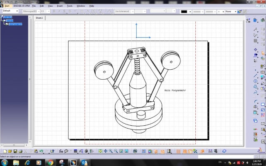
Task: Click the Zoom In magnifier
Action: pos(111,151)
